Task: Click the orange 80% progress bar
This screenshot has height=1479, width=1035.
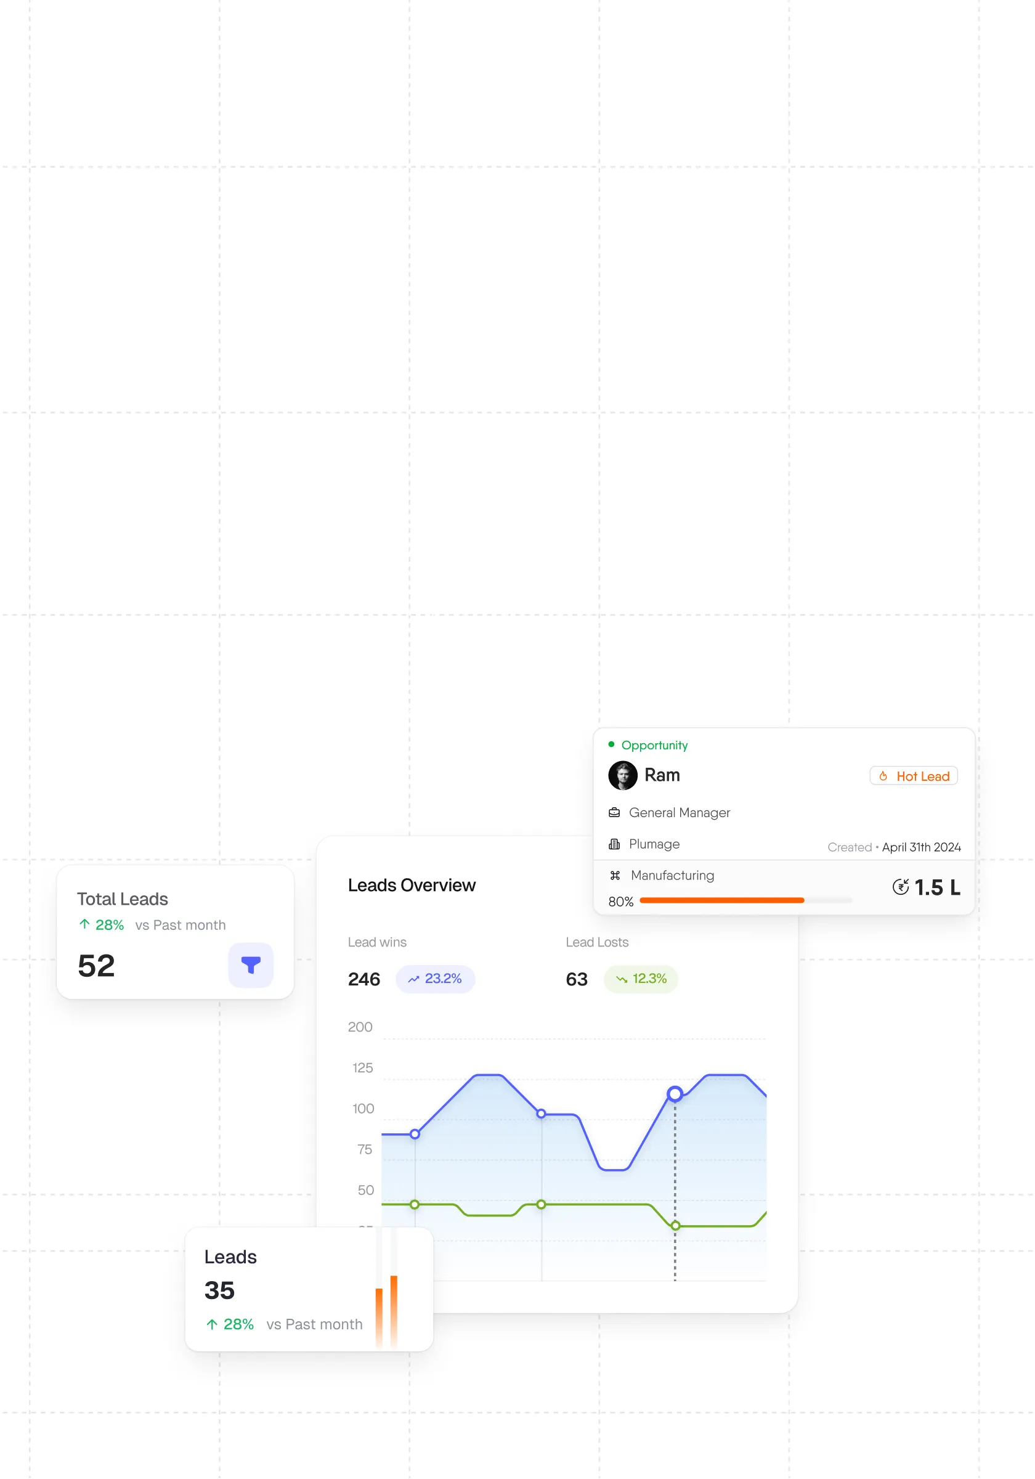Action: 721,900
